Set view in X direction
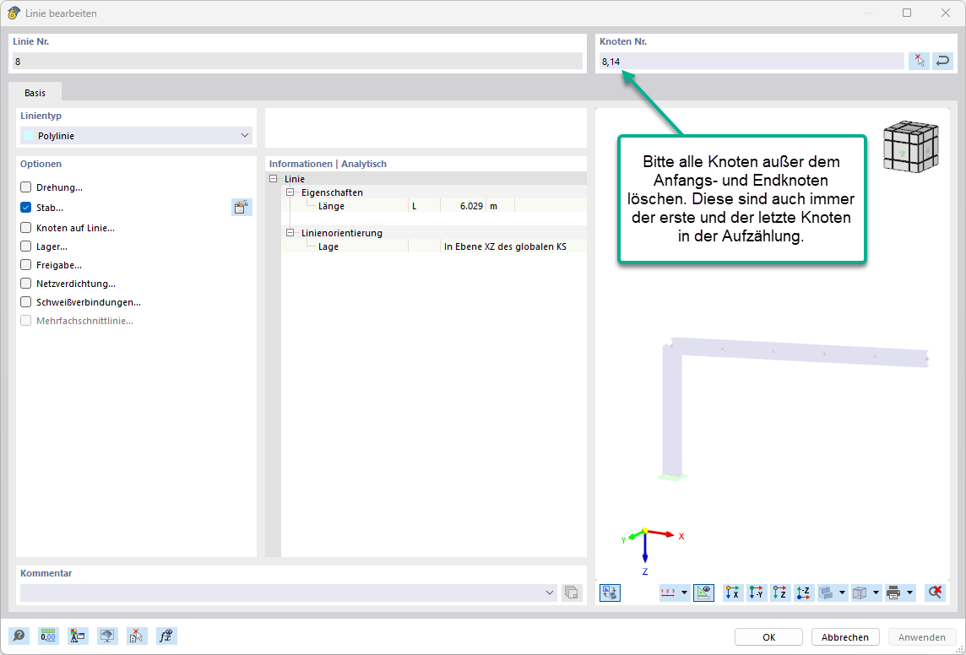966x655 pixels. point(732,593)
